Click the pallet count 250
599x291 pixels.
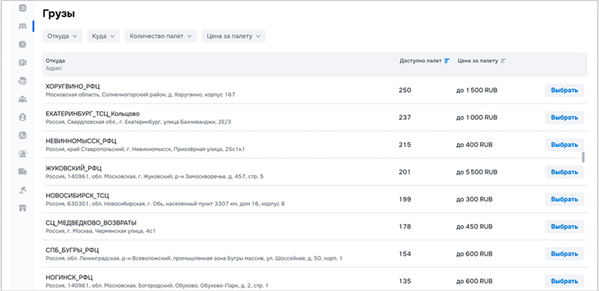coord(405,90)
